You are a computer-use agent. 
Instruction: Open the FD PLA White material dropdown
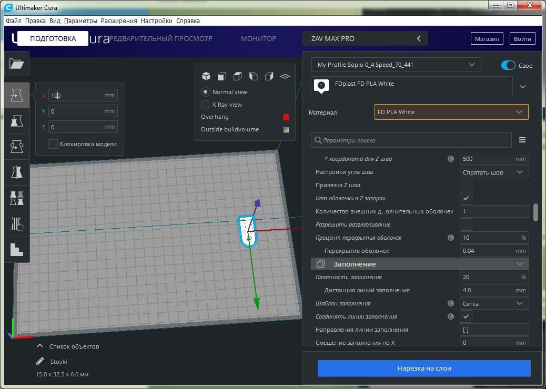pyautogui.click(x=451, y=112)
